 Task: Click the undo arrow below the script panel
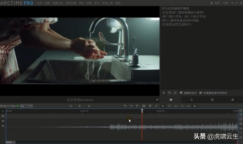click(x=170, y=93)
